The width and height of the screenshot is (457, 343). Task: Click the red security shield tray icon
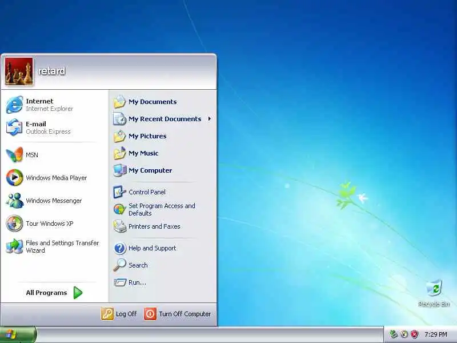(414, 334)
